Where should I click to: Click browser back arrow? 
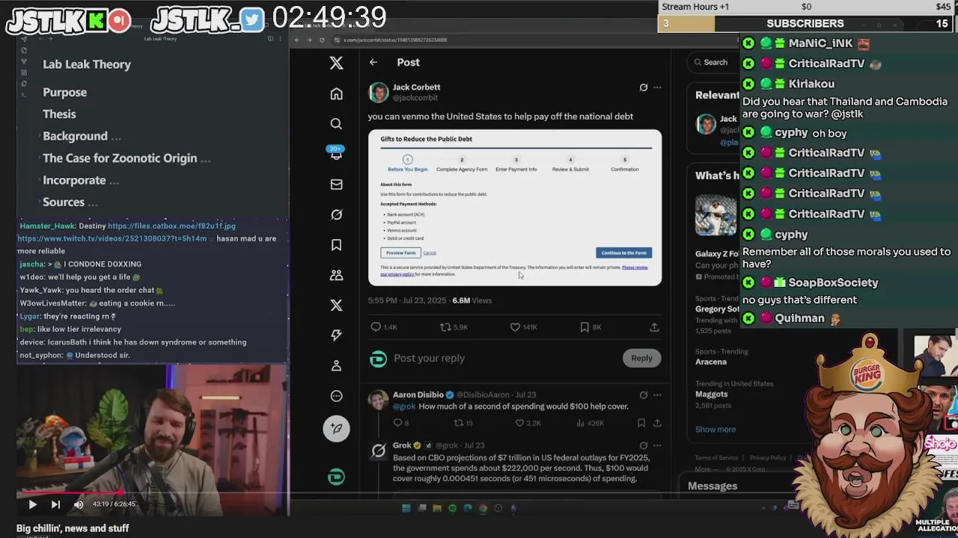tap(297, 40)
